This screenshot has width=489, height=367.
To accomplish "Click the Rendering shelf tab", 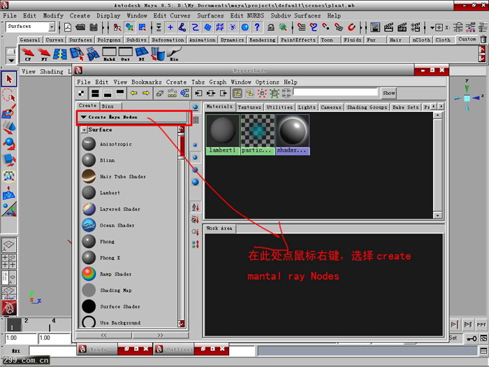I will click(x=262, y=40).
